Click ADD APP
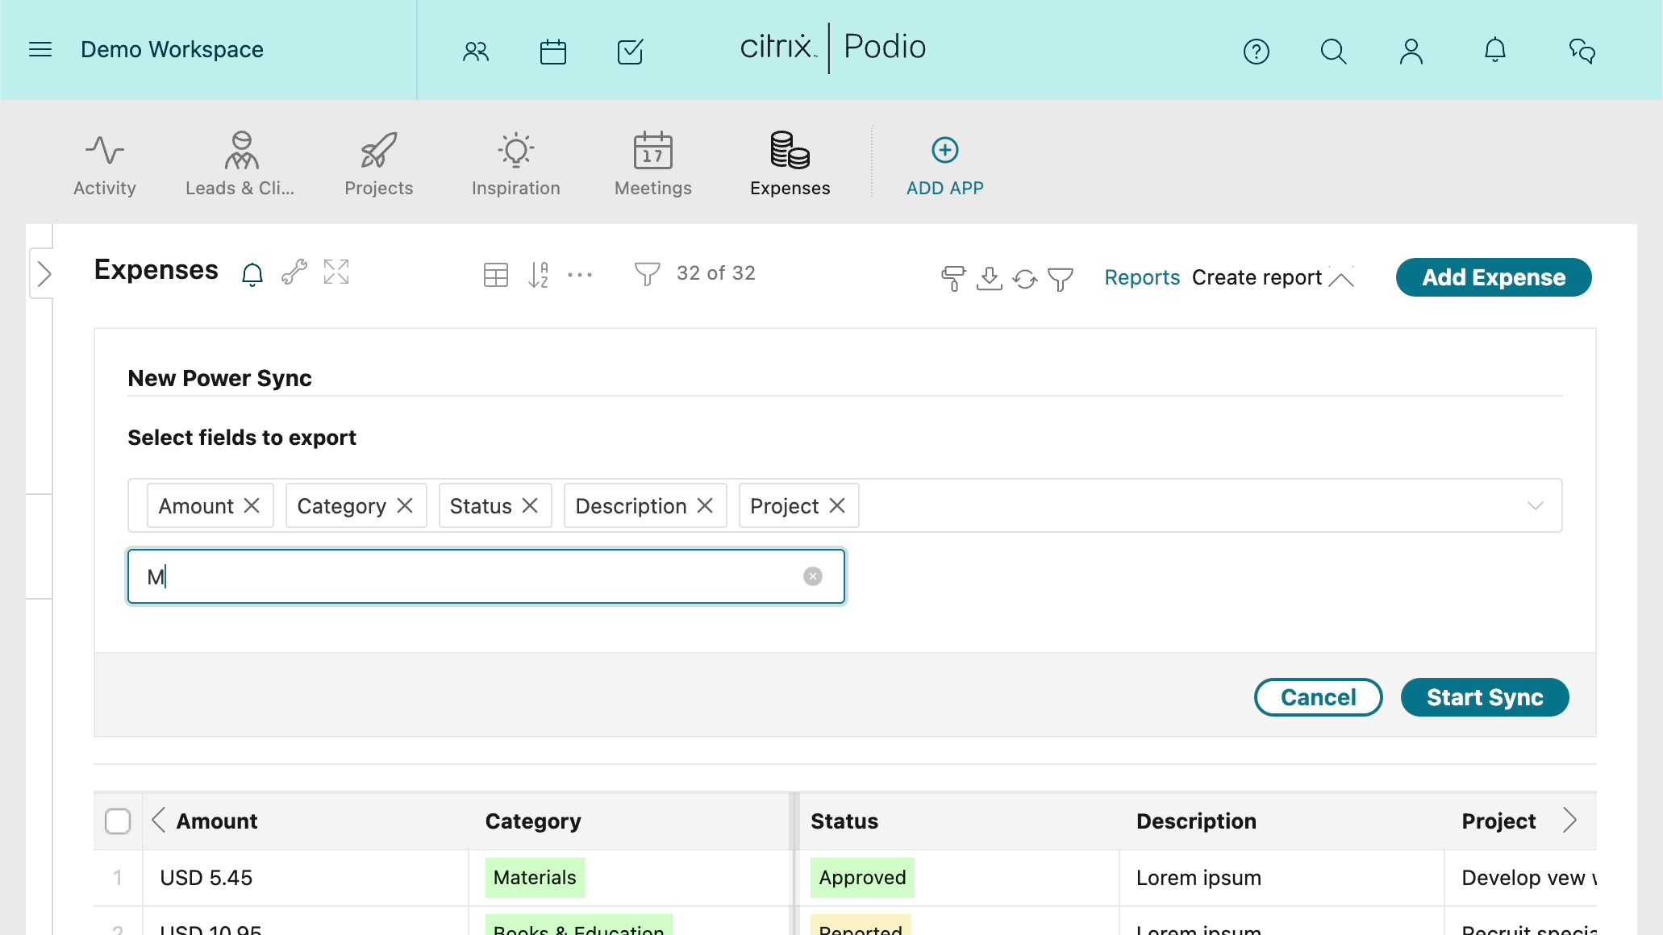The height and width of the screenshot is (935, 1663). pyautogui.click(x=945, y=166)
